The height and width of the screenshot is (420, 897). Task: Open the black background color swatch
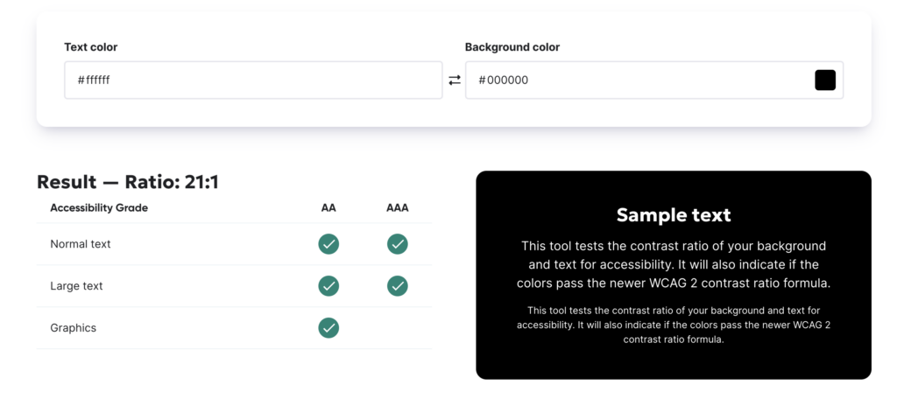click(x=825, y=80)
